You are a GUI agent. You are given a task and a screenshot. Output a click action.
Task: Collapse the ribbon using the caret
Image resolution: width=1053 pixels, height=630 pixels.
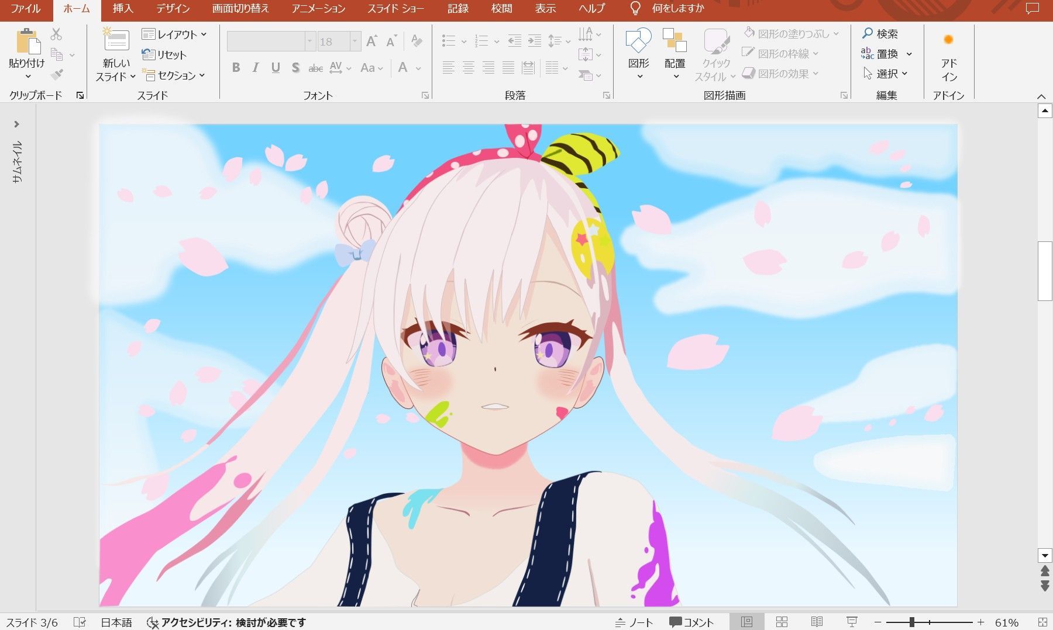pyautogui.click(x=1041, y=96)
